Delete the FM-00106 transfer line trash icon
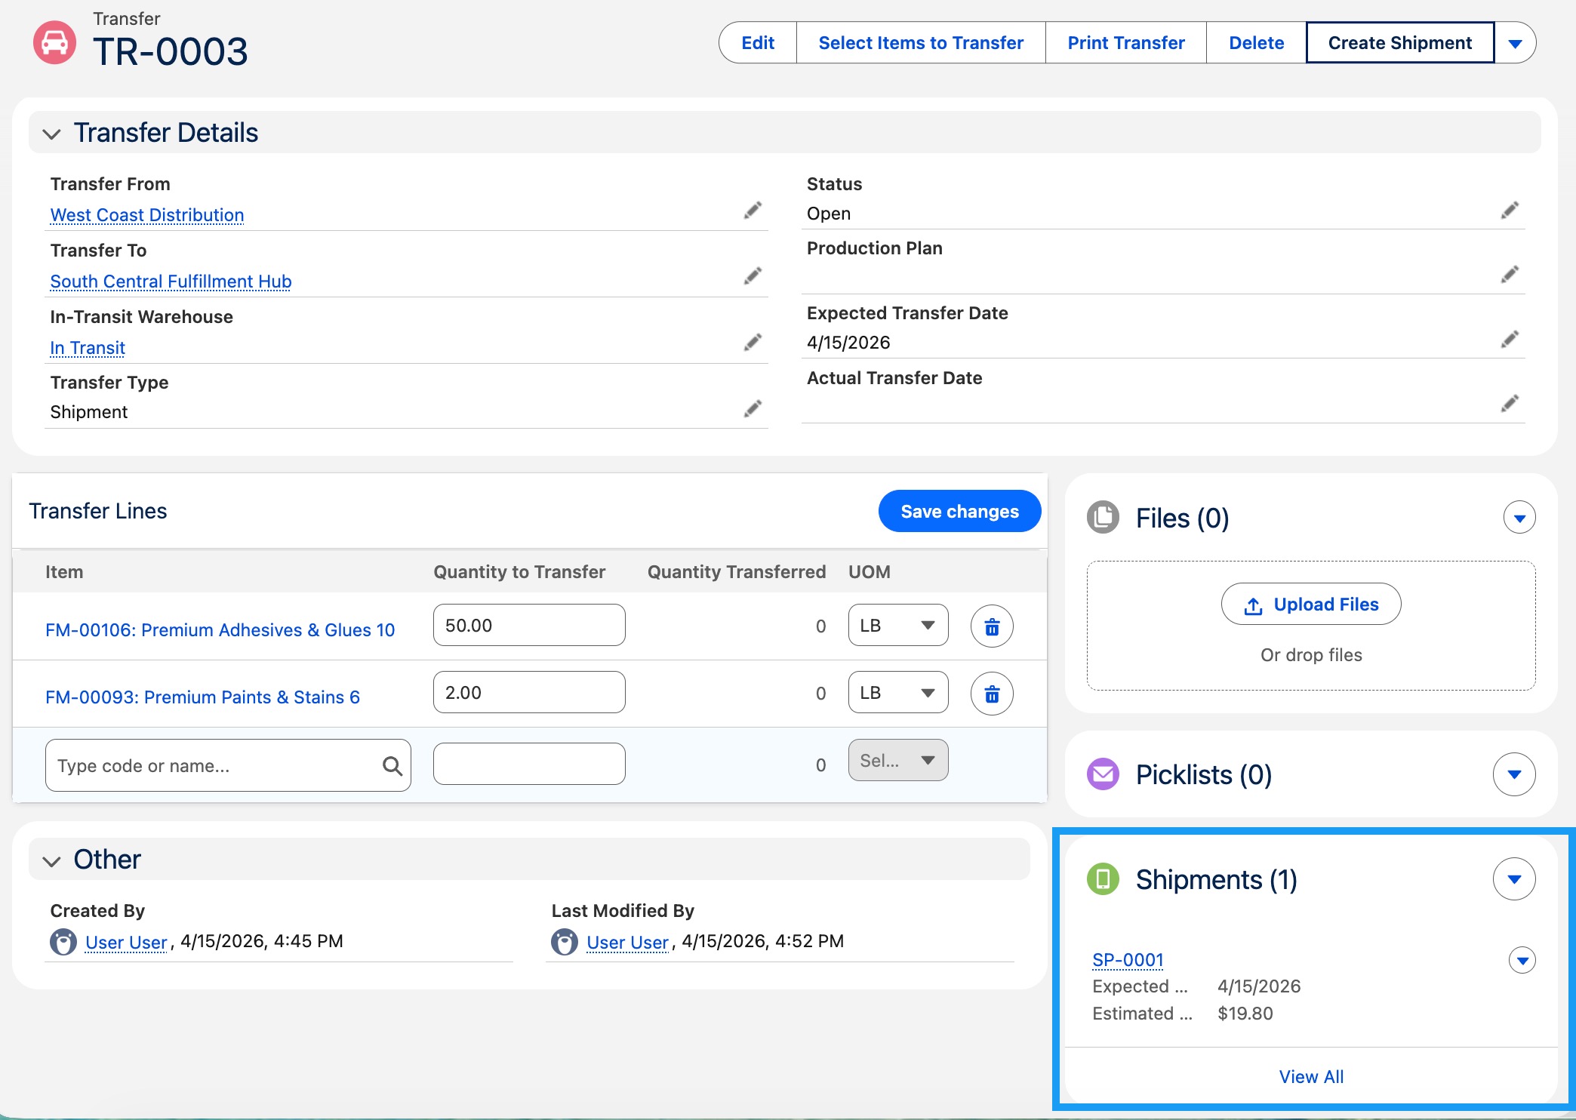The image size is (1576, 1120). coord(992,626)
